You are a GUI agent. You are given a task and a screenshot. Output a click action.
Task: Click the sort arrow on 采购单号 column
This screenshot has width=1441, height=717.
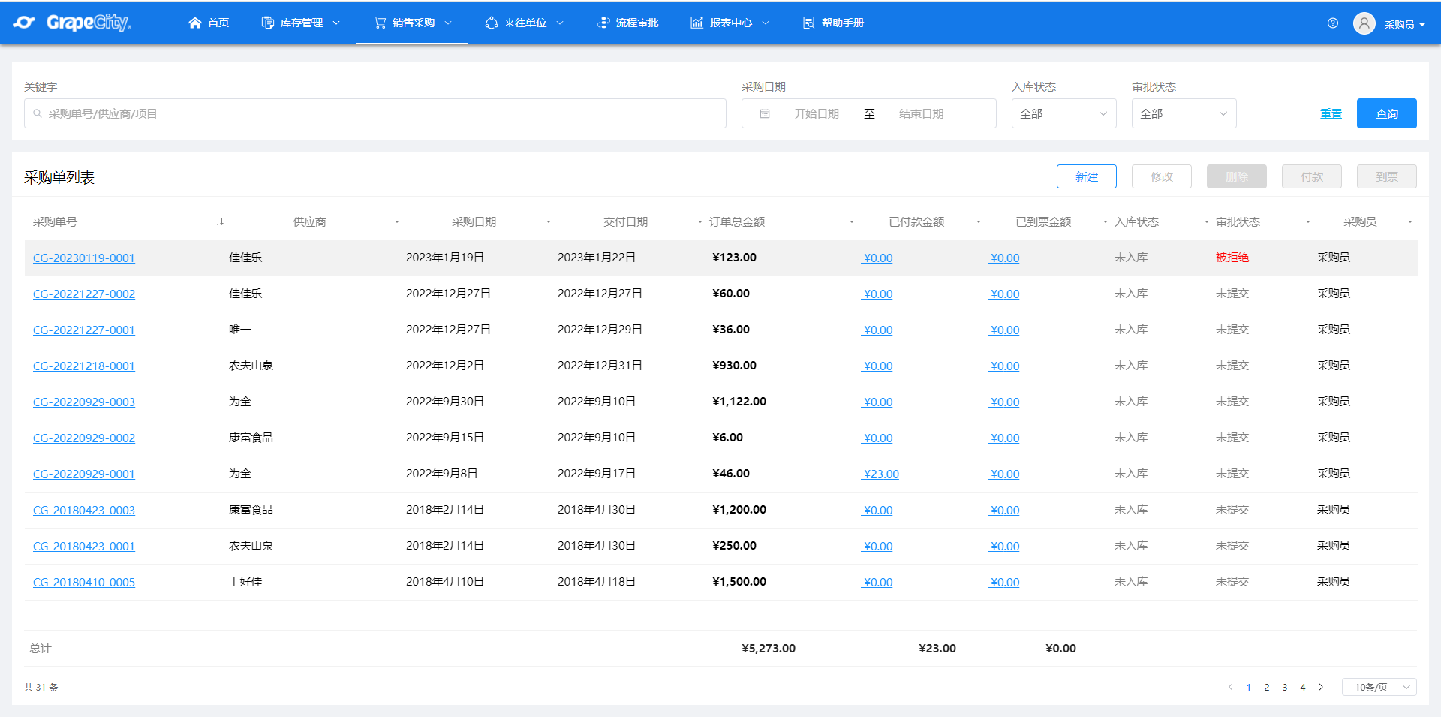[220, 222]
